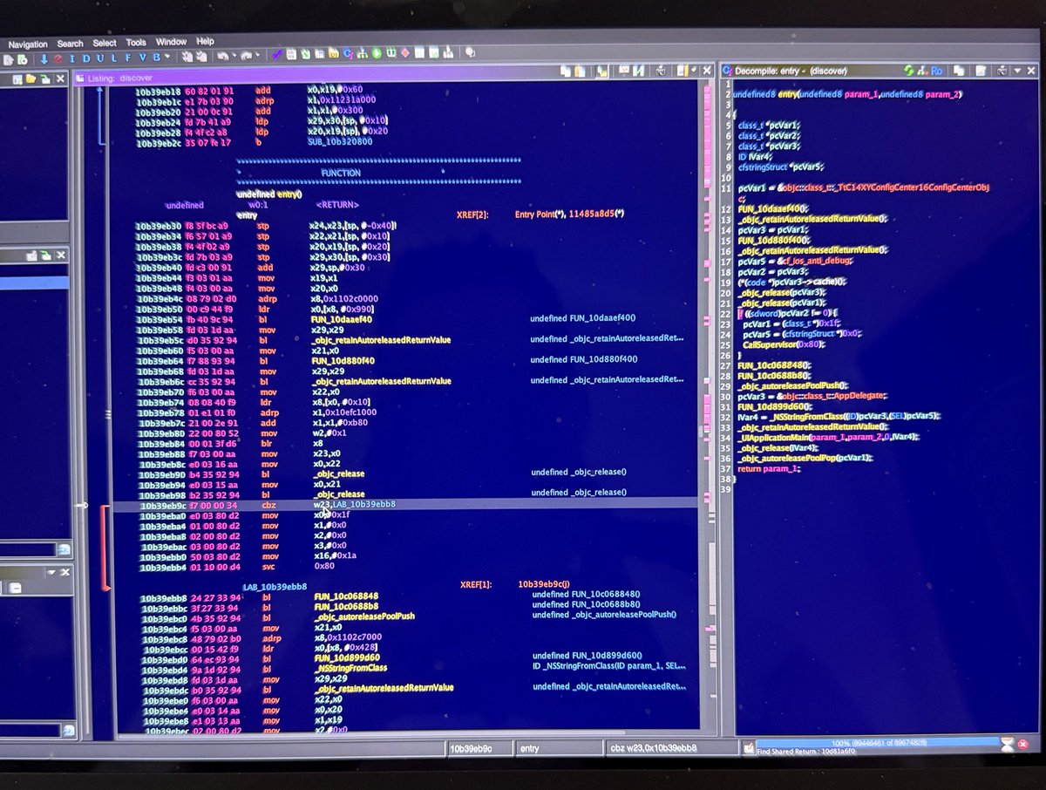Click the notepad icon in Decompile header
This screenshot has width=1046, height=790.
[x=981, y=71]
